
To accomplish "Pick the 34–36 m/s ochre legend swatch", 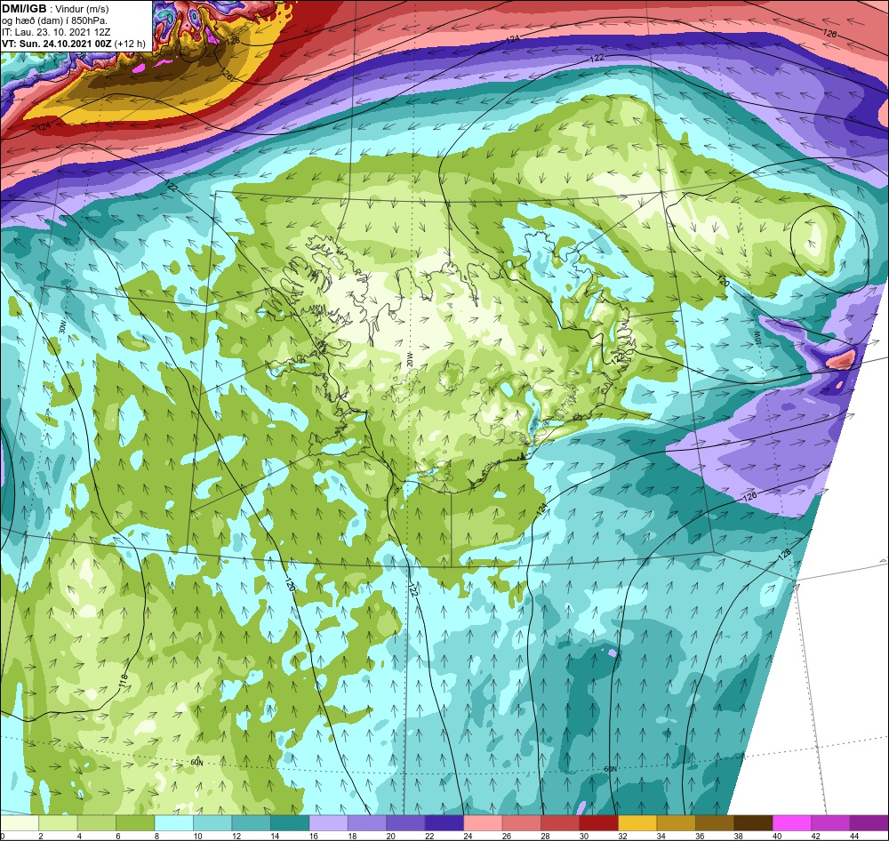I will (x=676, y=823).
